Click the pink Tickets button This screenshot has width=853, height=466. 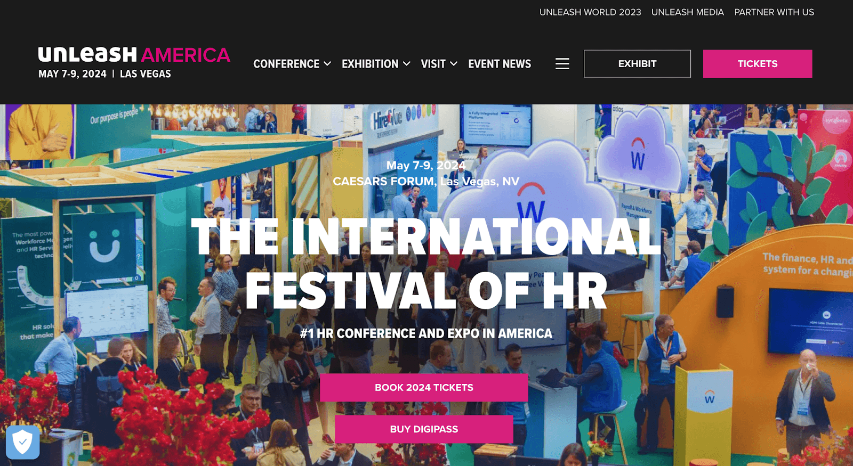pyautogui.click(x=758, y=64)
